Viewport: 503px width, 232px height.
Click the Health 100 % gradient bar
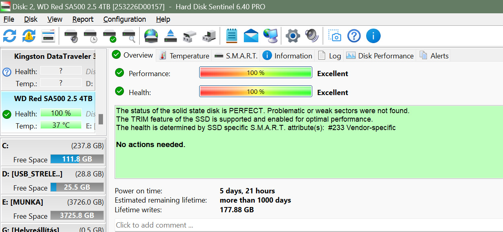[x=256, y=91]
